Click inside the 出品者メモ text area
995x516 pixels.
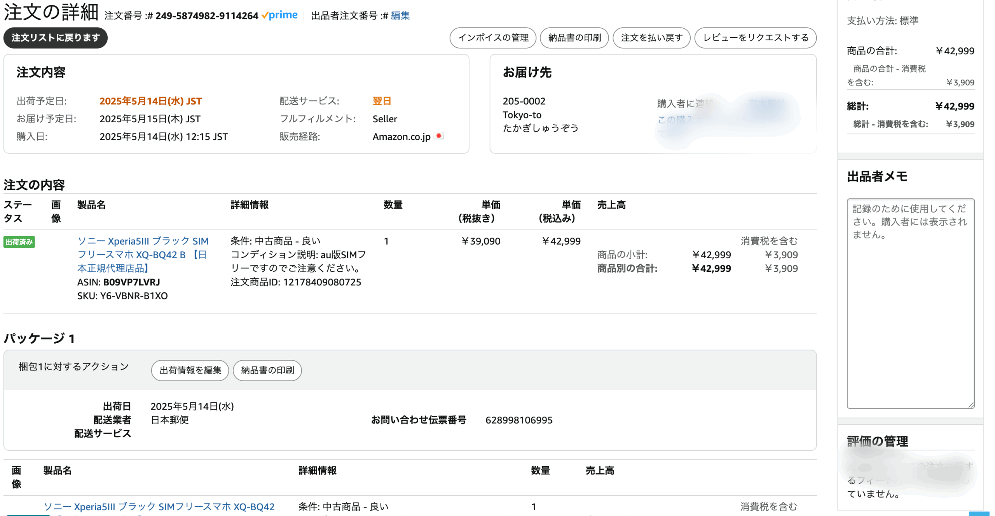(x=910, y=303)
